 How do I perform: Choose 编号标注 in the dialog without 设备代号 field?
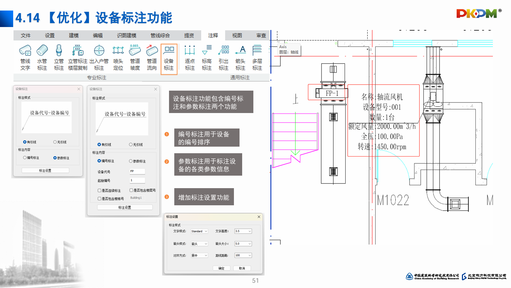(x=25, y=158)
